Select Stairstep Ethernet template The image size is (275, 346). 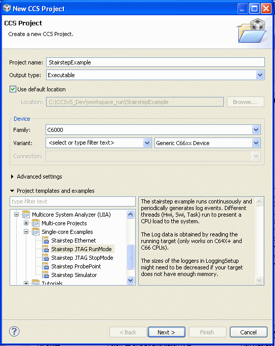(73, 240)
